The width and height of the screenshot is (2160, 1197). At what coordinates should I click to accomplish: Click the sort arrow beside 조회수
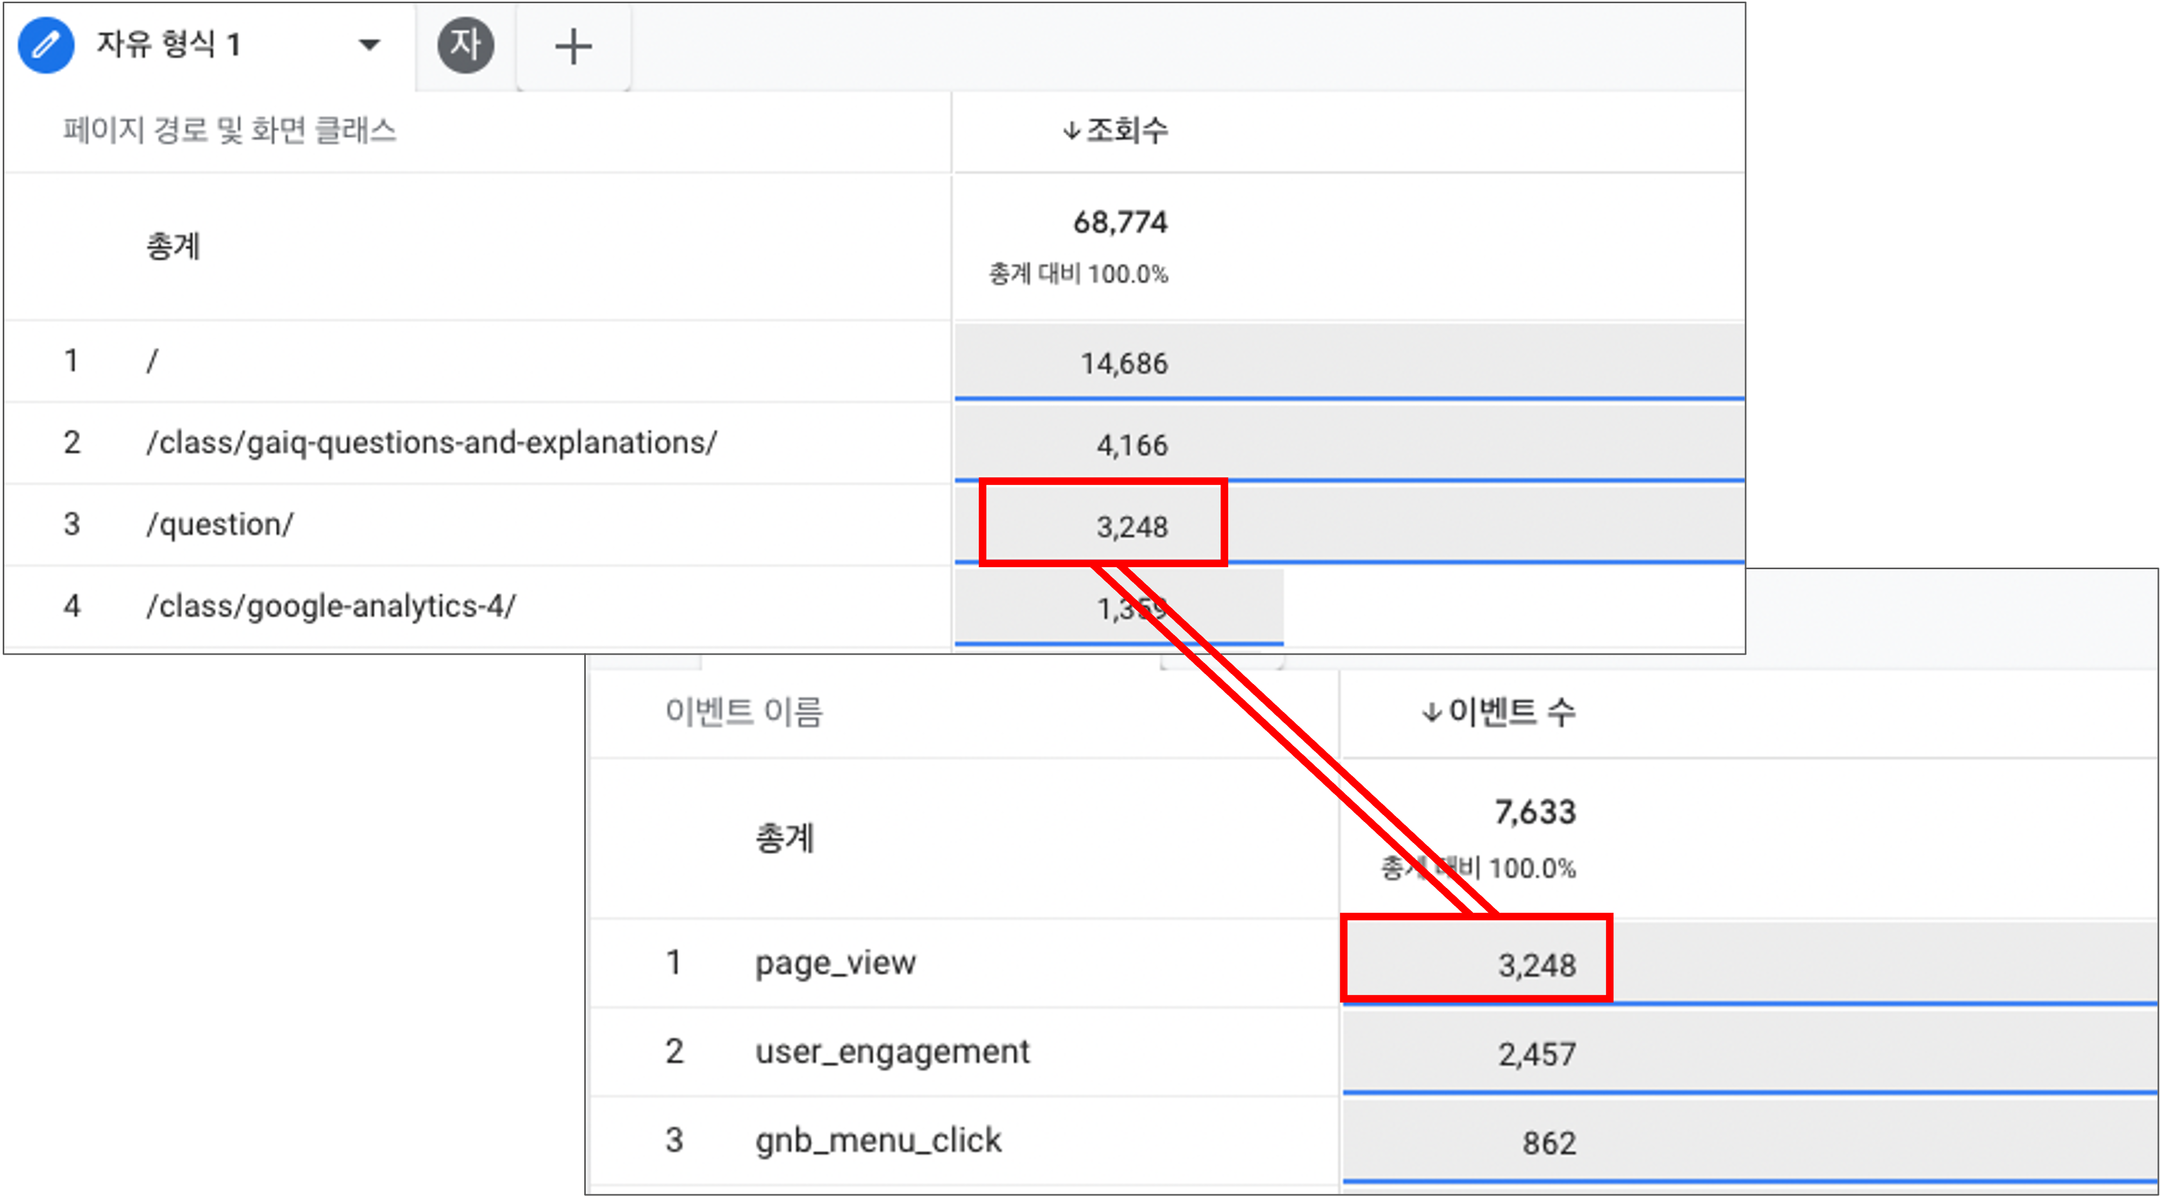coord(1071,131)
